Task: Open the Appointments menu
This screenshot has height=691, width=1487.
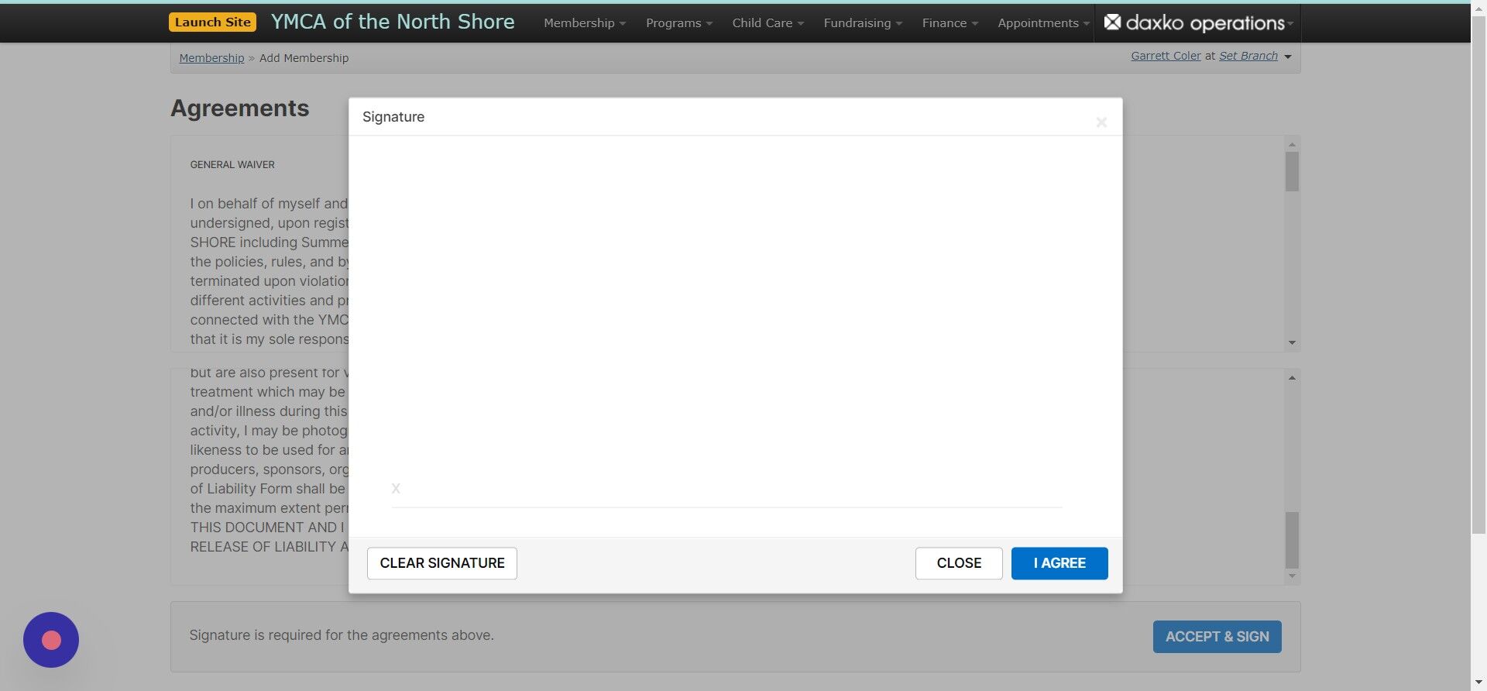Action: [1043, 22]
